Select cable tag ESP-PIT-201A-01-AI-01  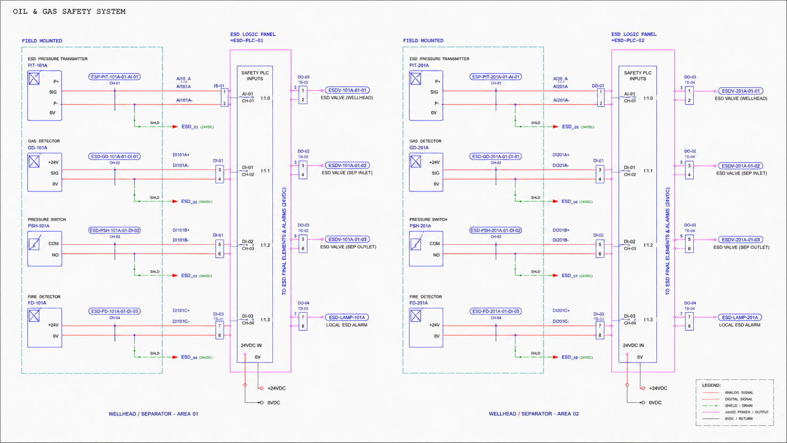coord(496,77)
